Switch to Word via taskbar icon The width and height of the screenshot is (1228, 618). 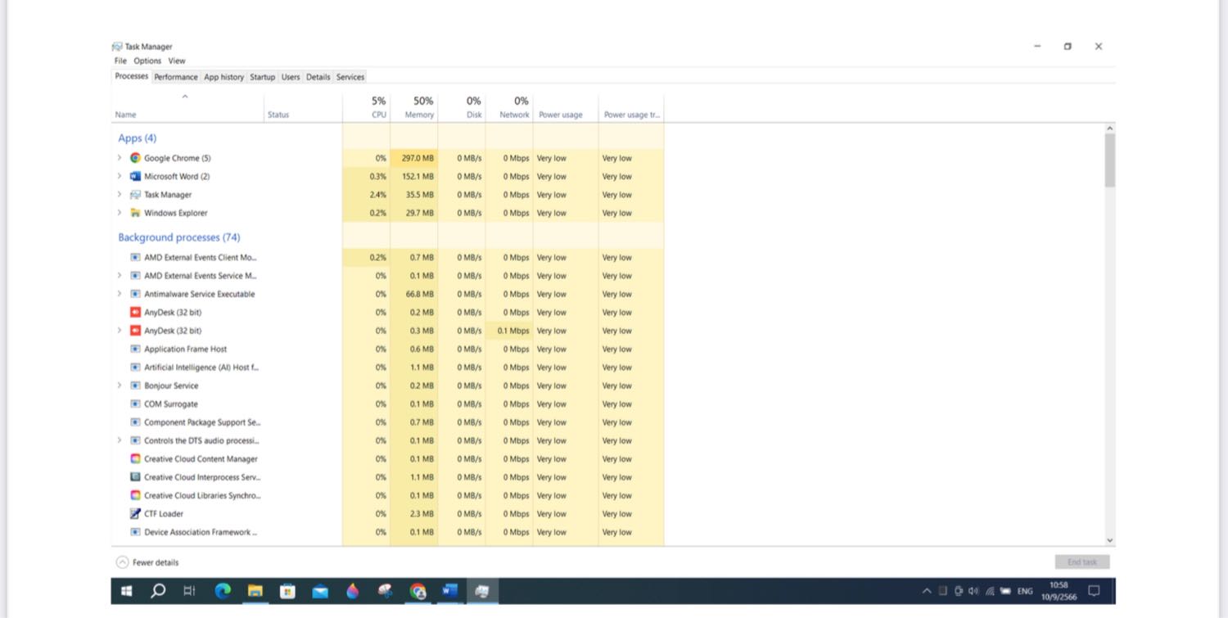[449, 591]
